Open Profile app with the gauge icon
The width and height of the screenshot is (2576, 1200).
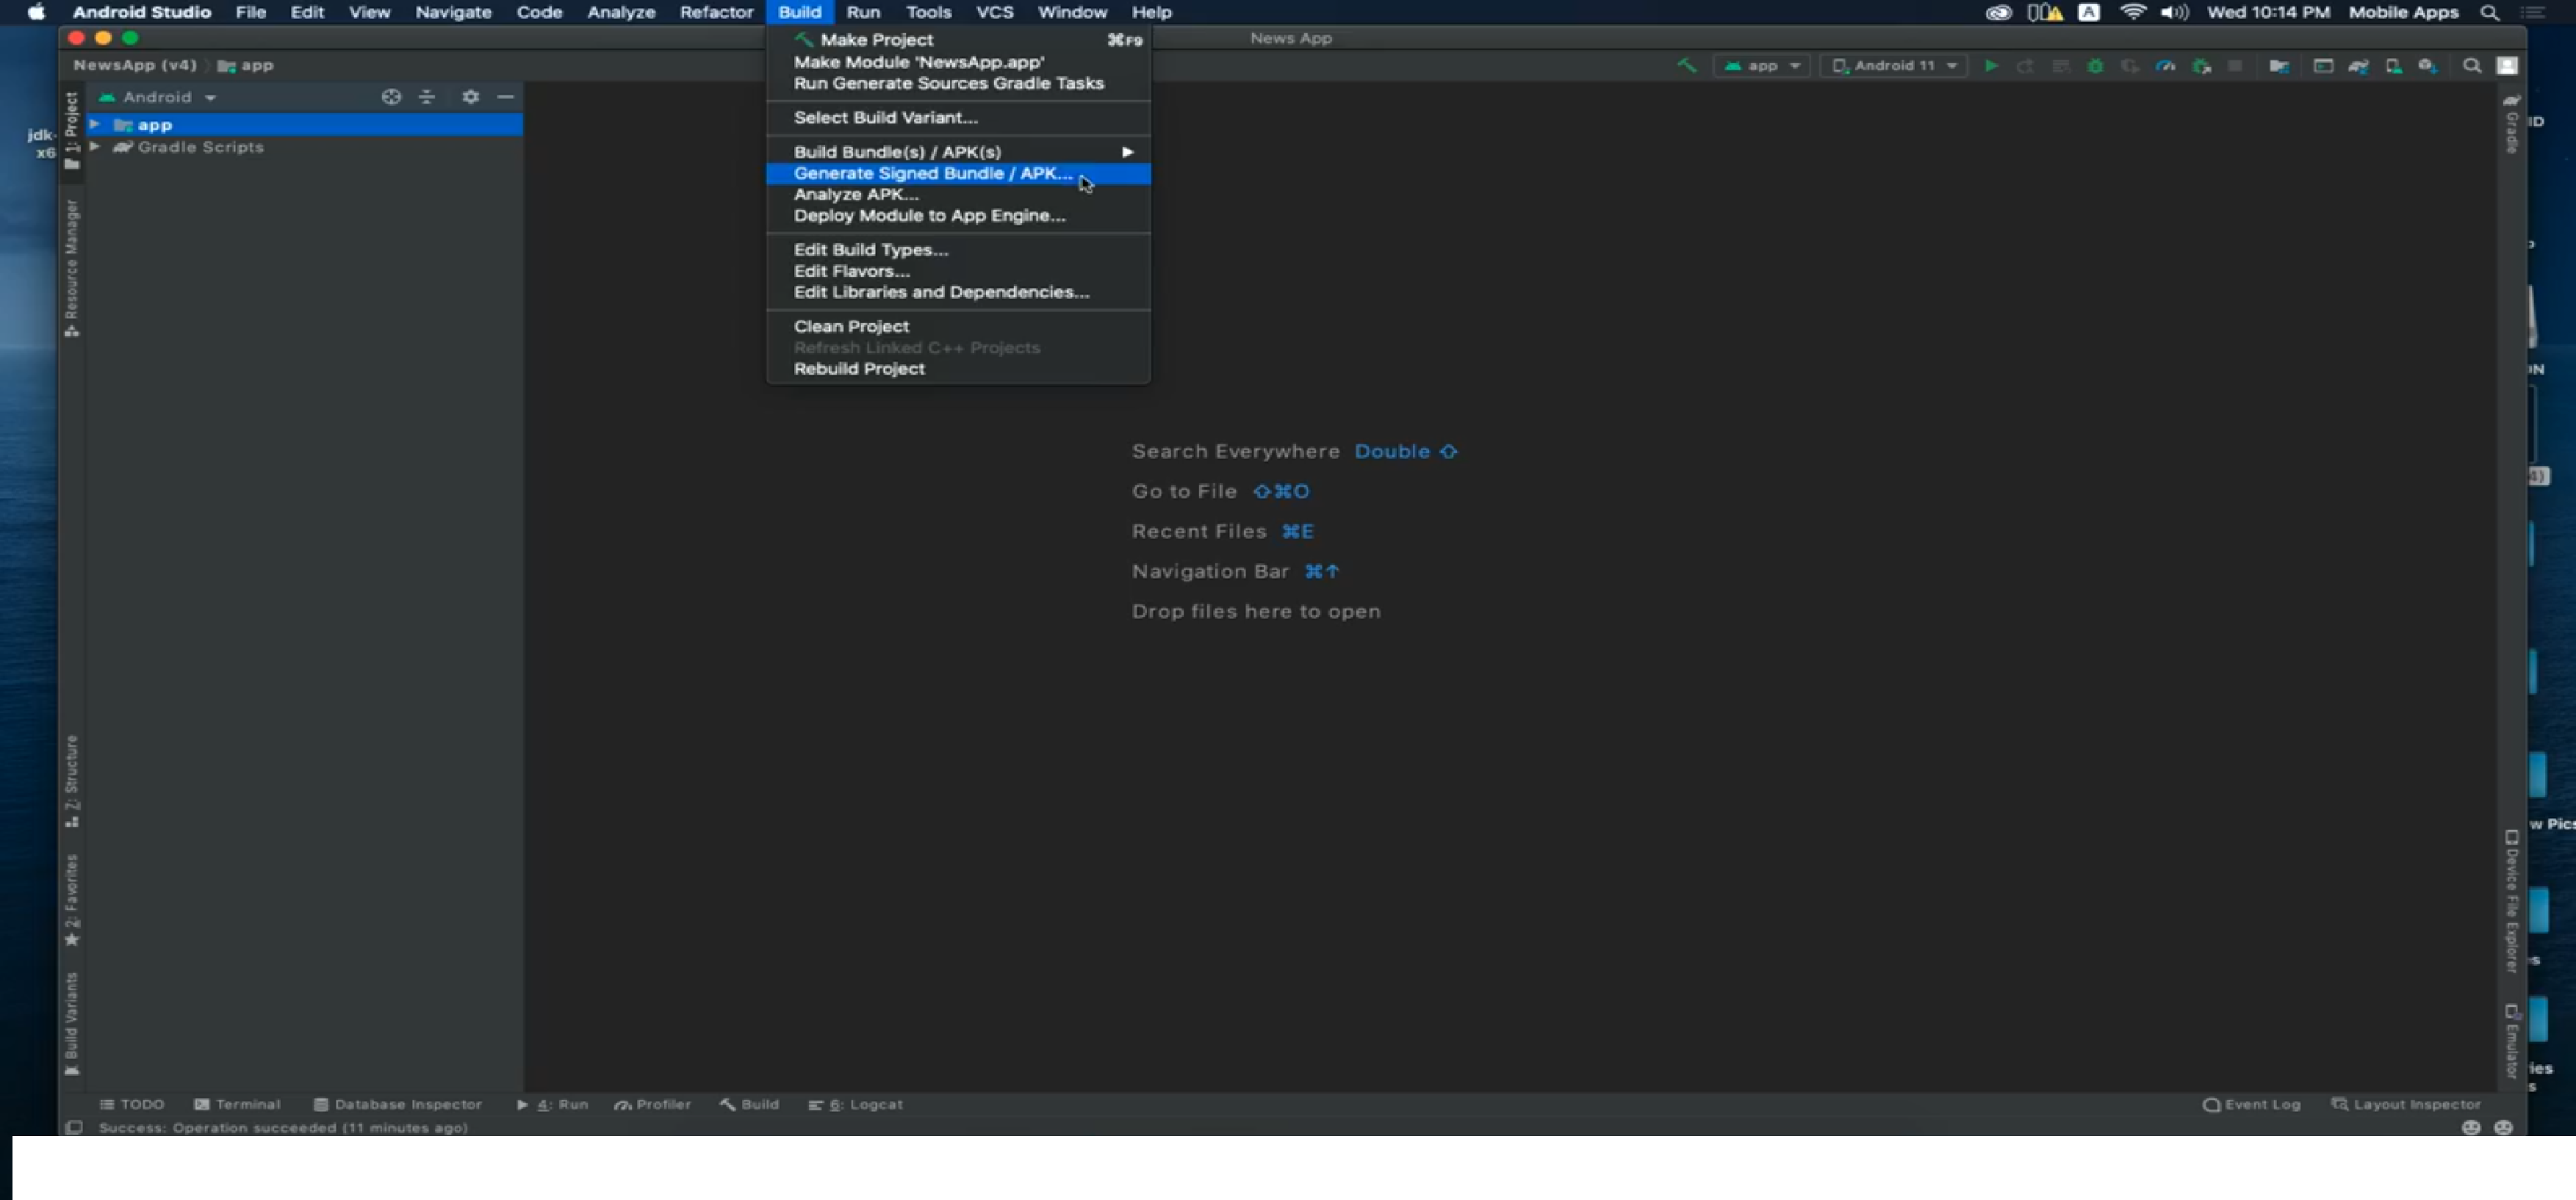2165,66
